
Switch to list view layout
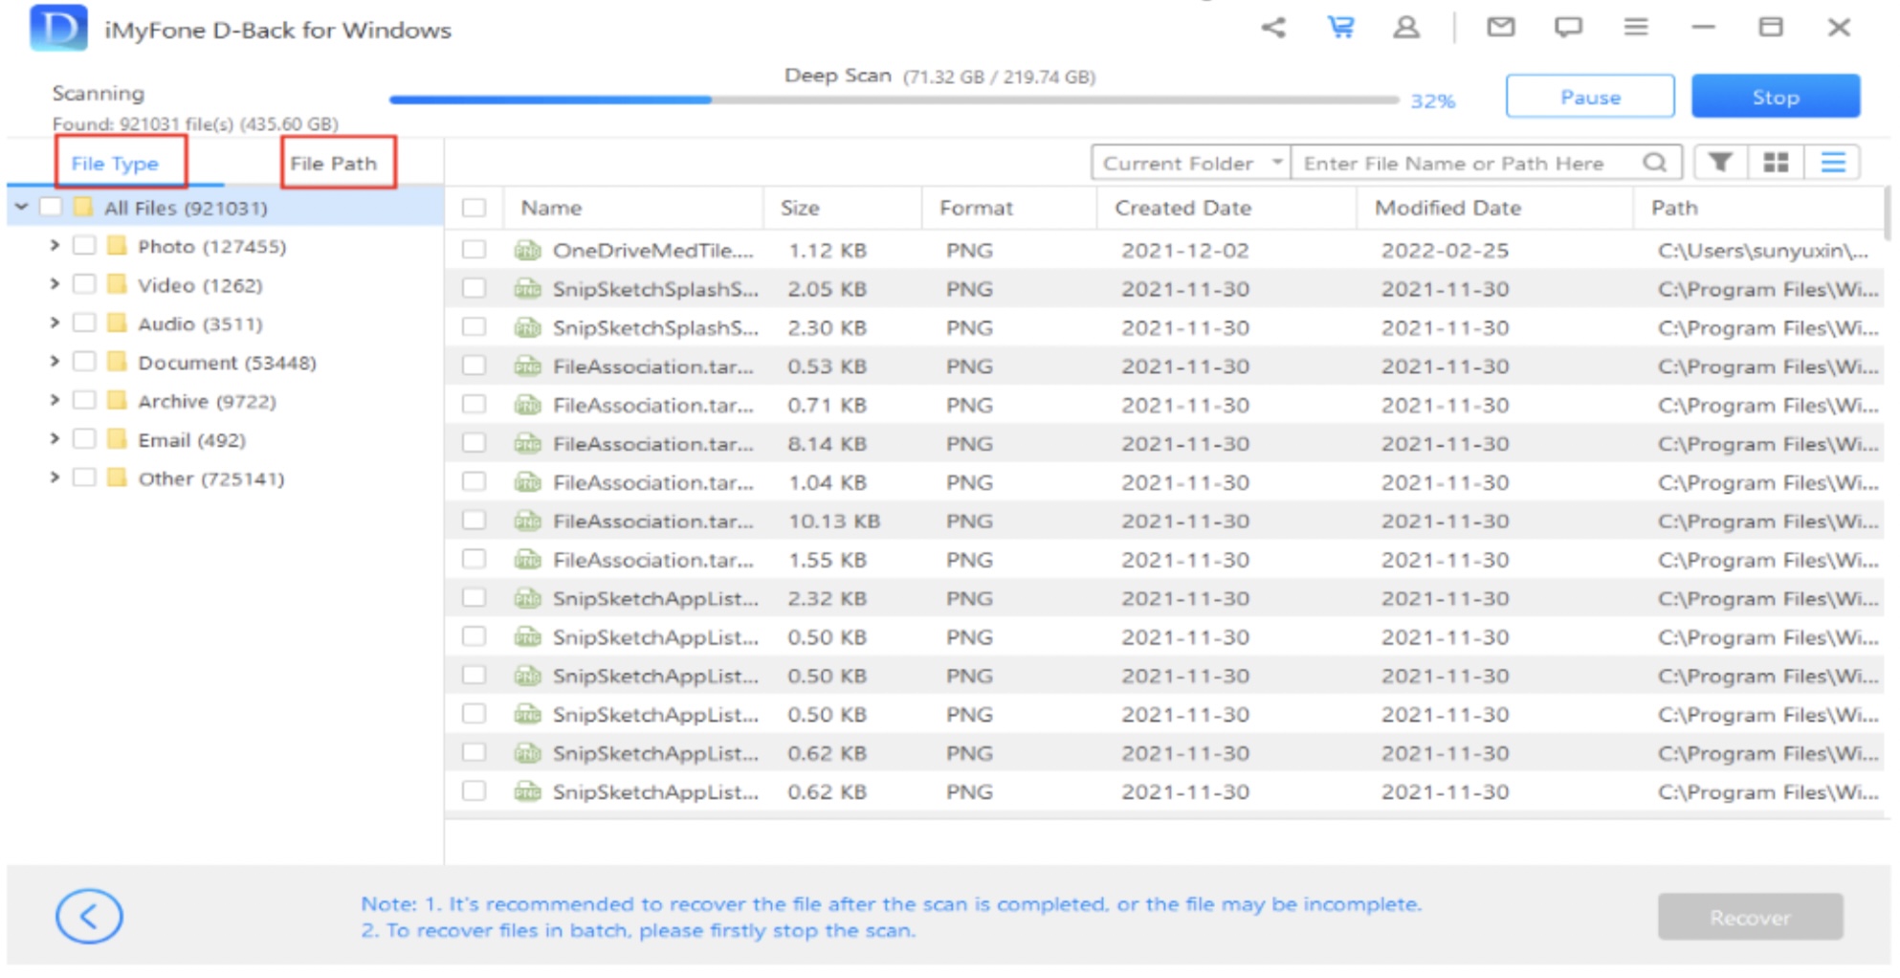click(1832, 163)
